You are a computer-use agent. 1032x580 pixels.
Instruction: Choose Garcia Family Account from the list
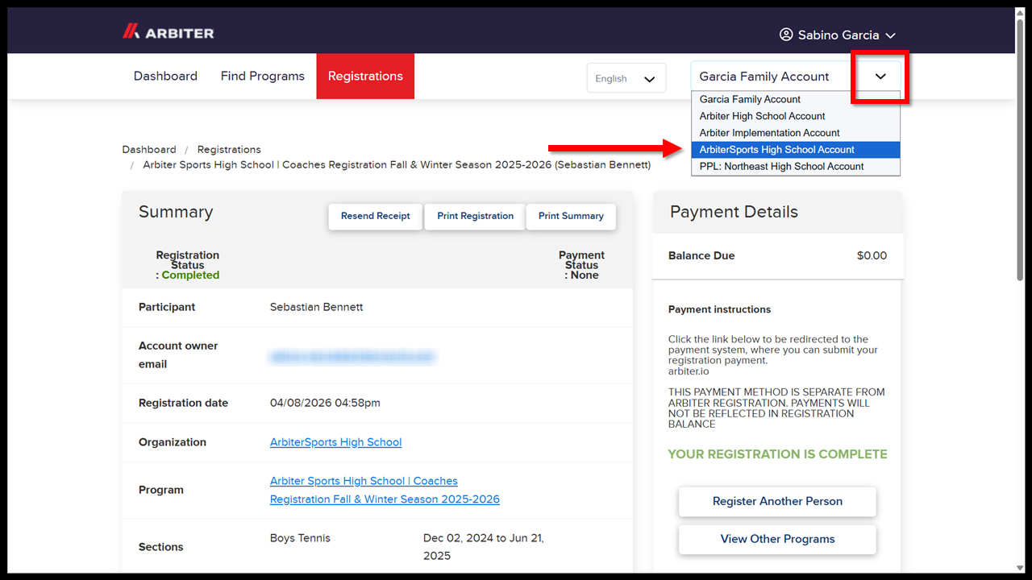tap(796, 99)
